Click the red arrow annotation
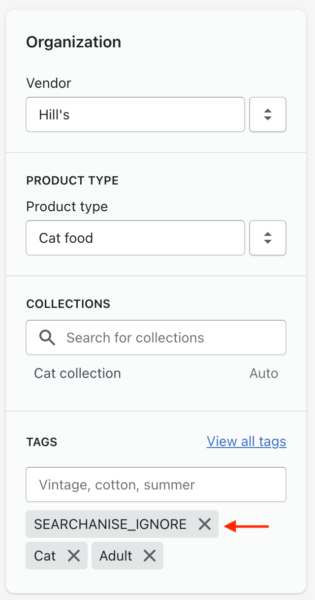This screenshot has height=600, width=315. [x=246, y=527]
